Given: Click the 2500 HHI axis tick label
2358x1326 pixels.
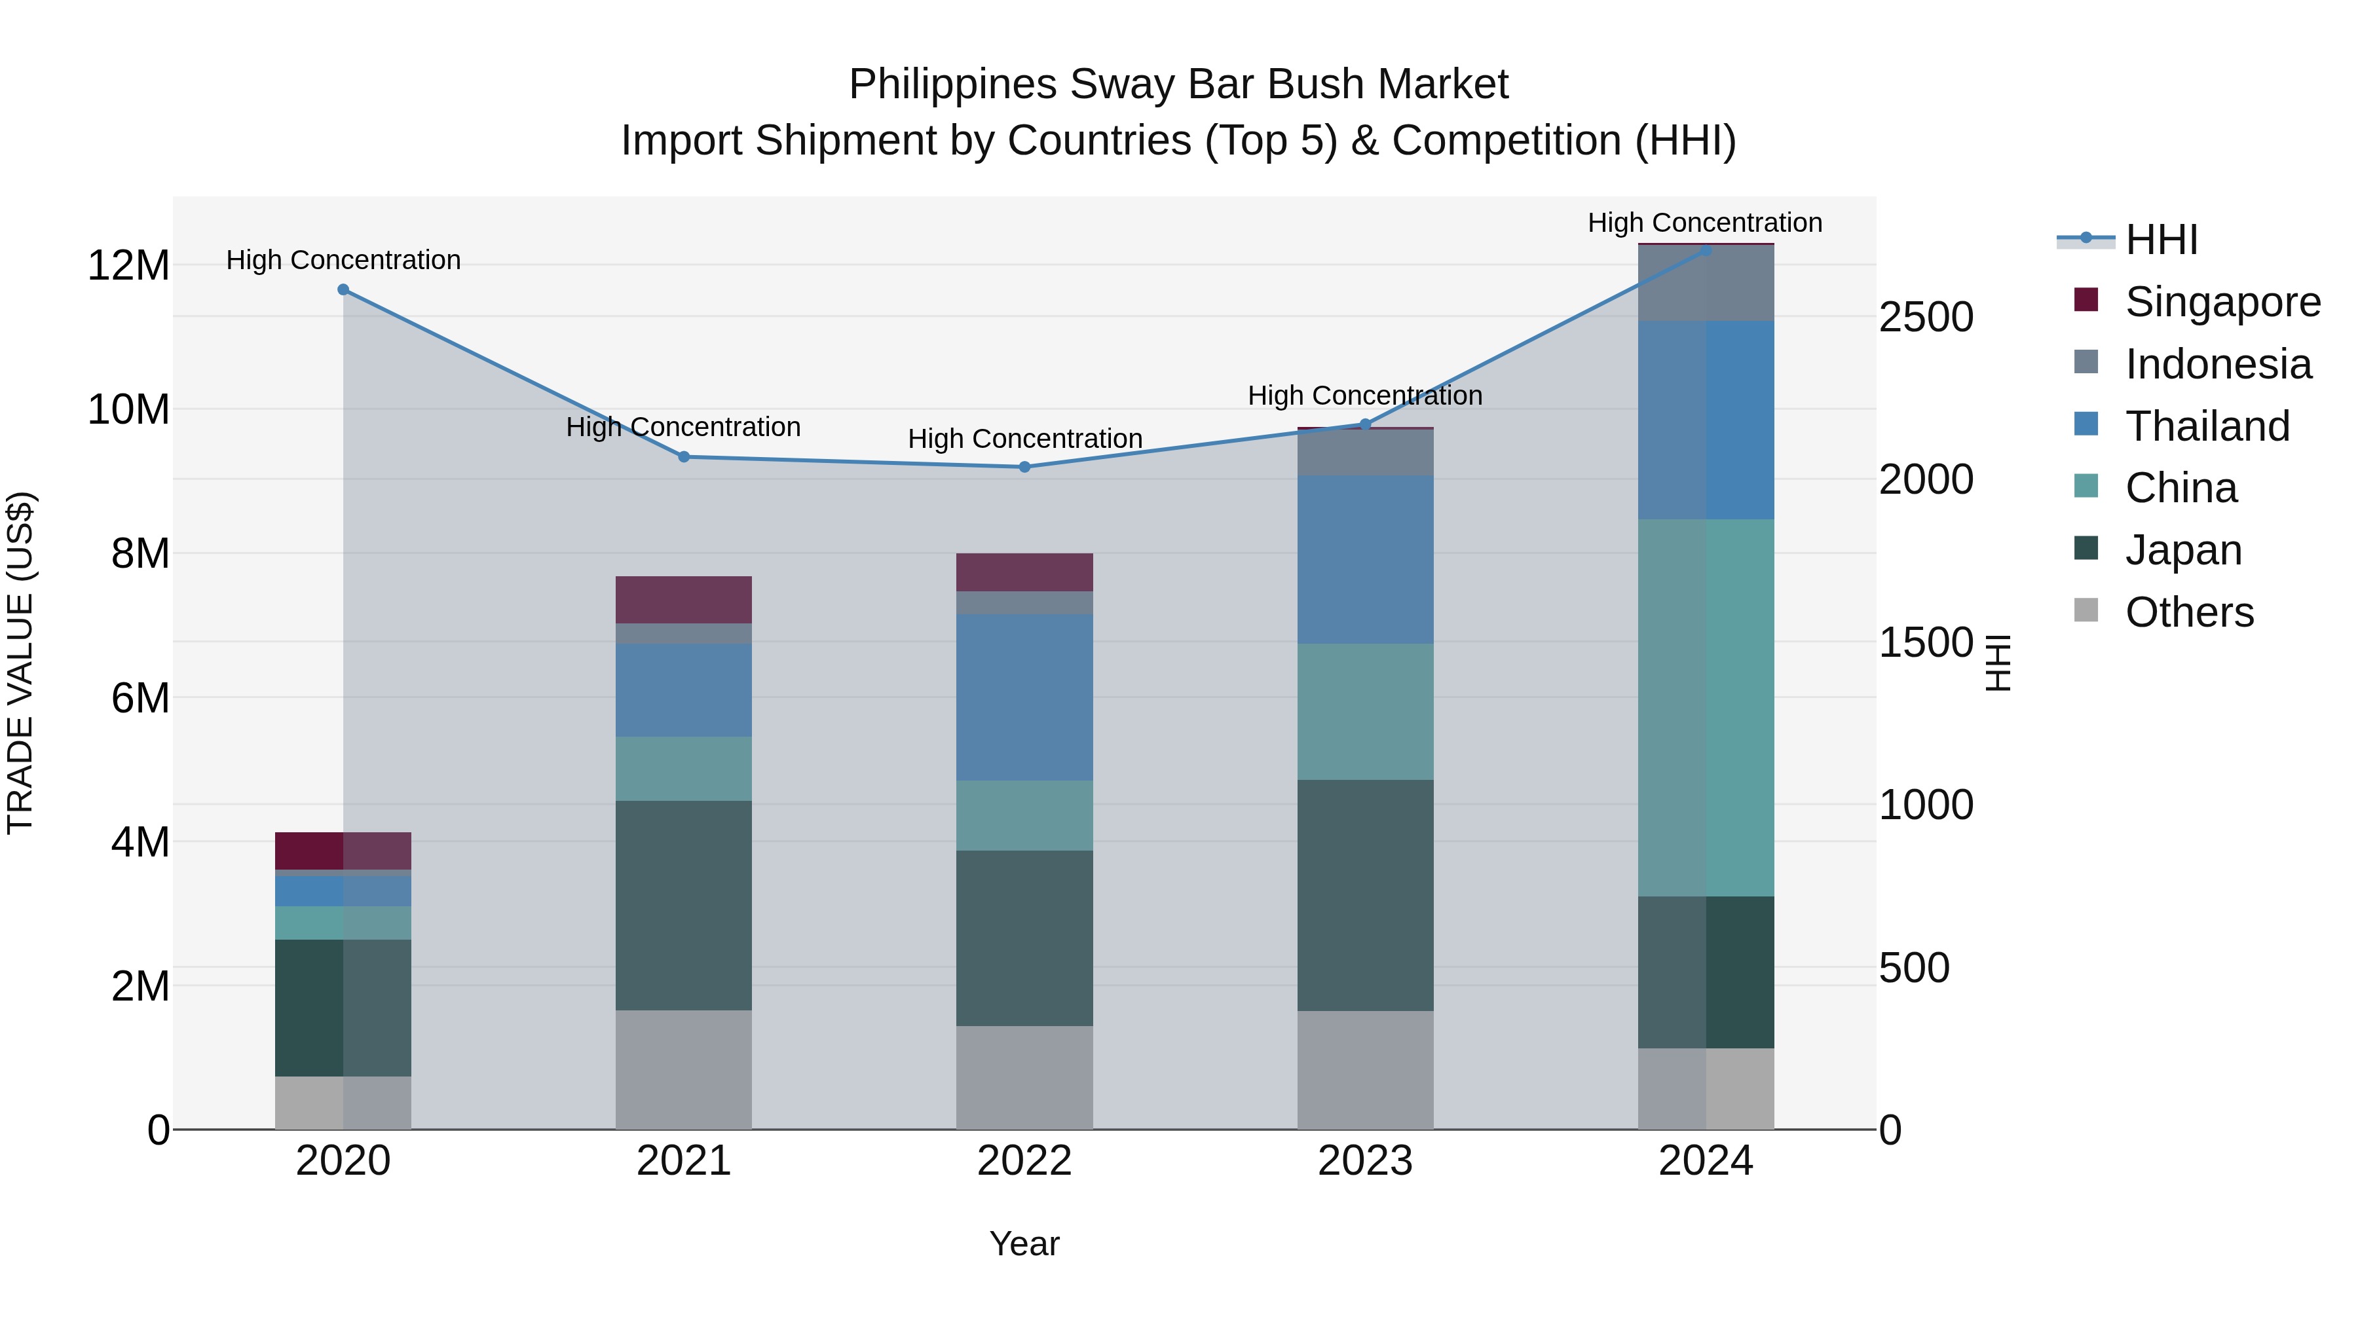Looking at the screenshot, I should pos(1926,318).
